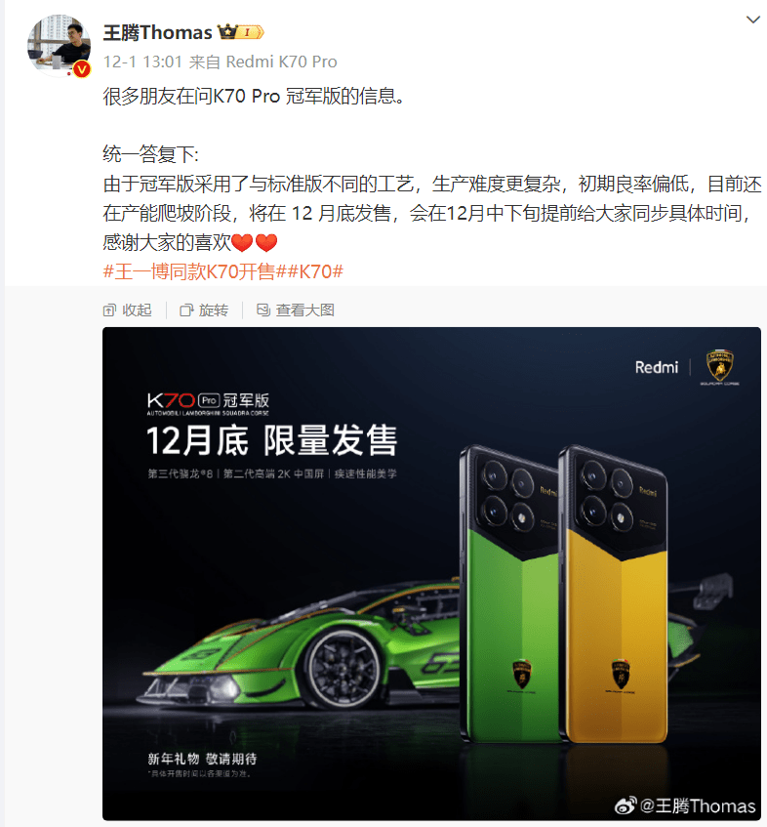Viewport: 767px width, 827px height.
Task: Click the orange verified V badge
Action: pos(82,69)
